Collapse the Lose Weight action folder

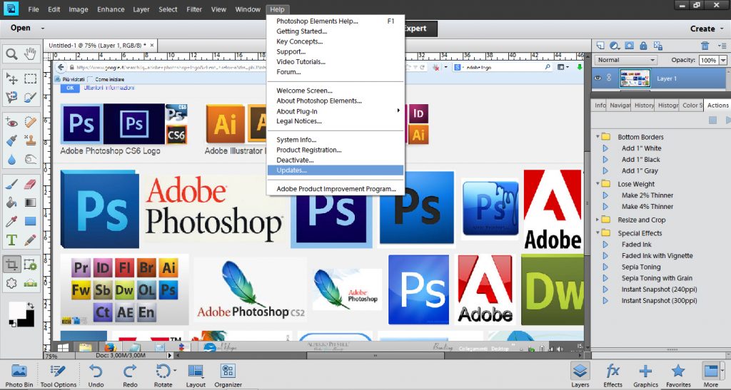point(598,184)
